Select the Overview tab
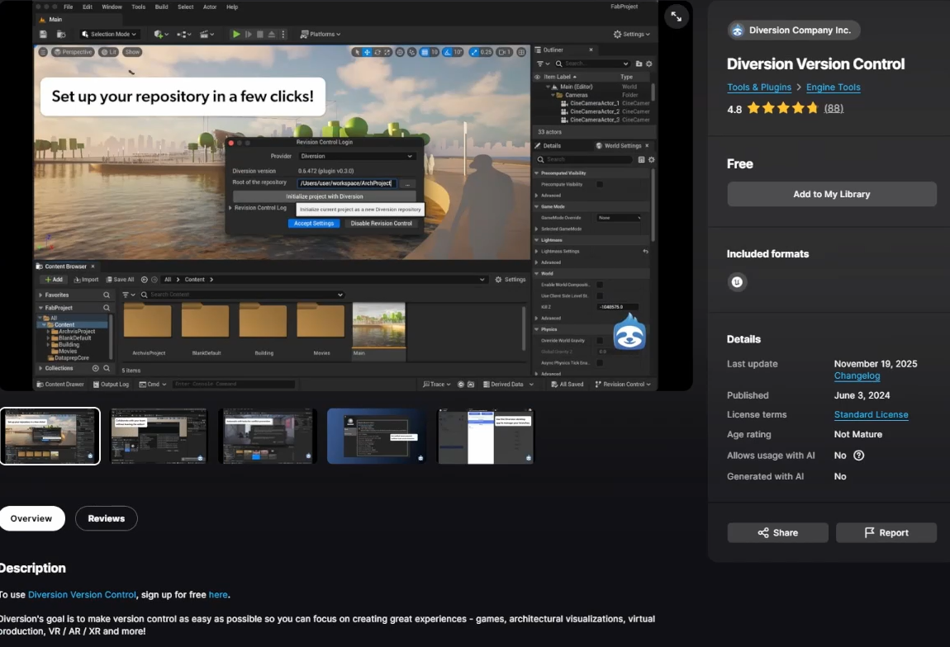 pyautogui.click(x=31, y=518)
